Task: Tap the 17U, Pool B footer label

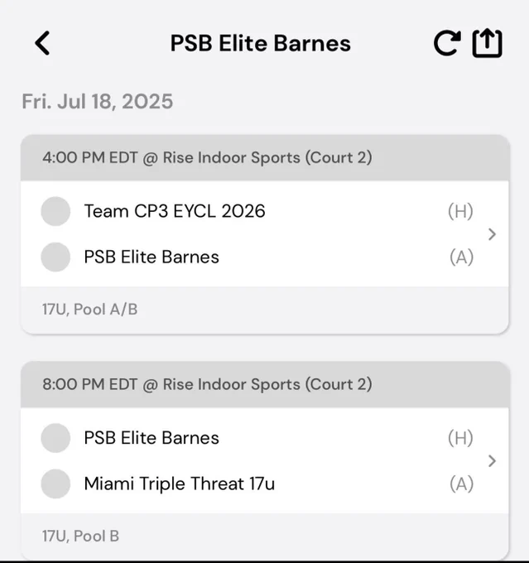Action: pos(80,536)
